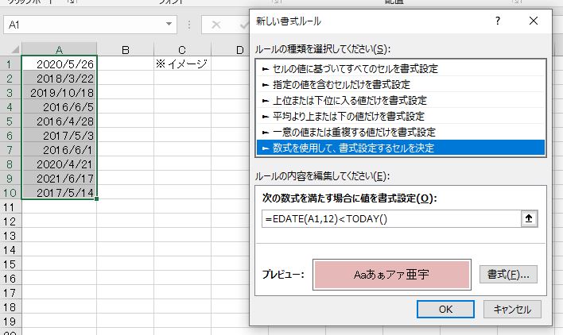Screen dimensions: 563x335
Task: Select column A header
Action: click(60, 49)
